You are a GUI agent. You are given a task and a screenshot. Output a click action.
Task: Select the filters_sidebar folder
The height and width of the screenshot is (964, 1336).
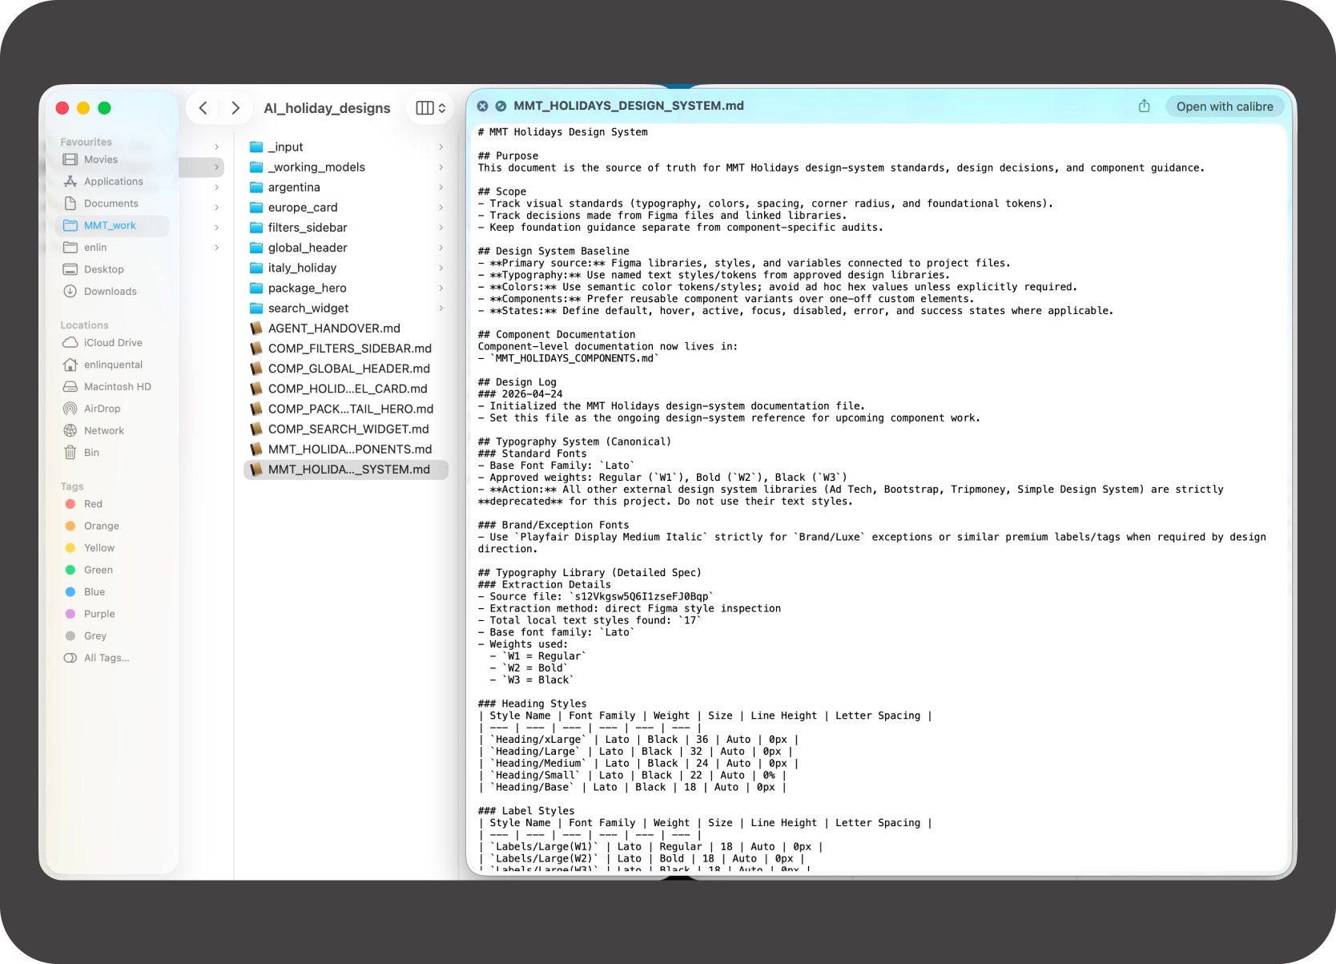point(346,228)
